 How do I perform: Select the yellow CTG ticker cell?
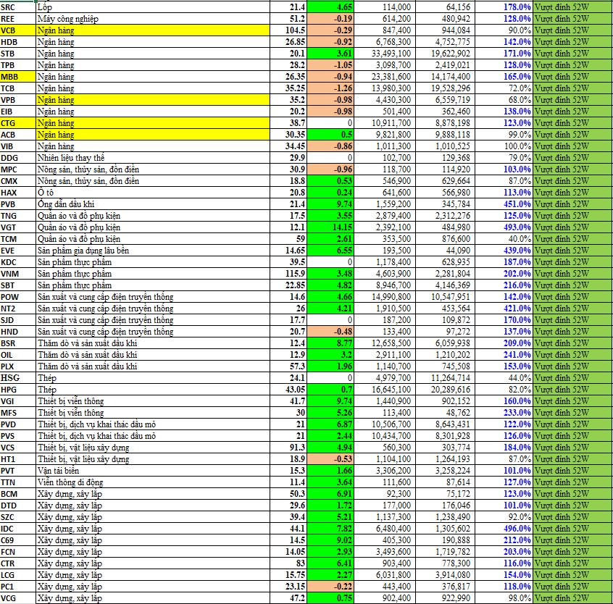click(x=17, y=123)
